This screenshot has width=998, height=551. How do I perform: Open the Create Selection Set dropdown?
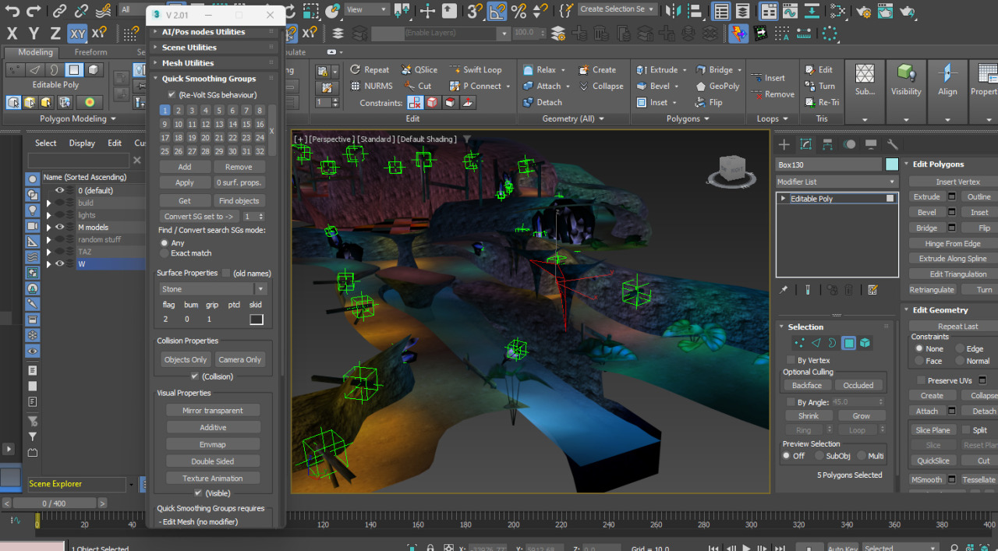[618, 9]
